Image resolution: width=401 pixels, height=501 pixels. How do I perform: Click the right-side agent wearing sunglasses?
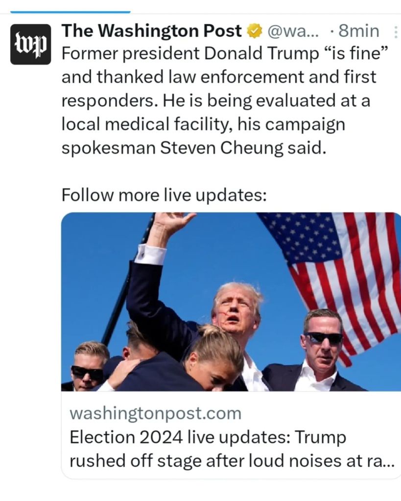coord(323,350)
